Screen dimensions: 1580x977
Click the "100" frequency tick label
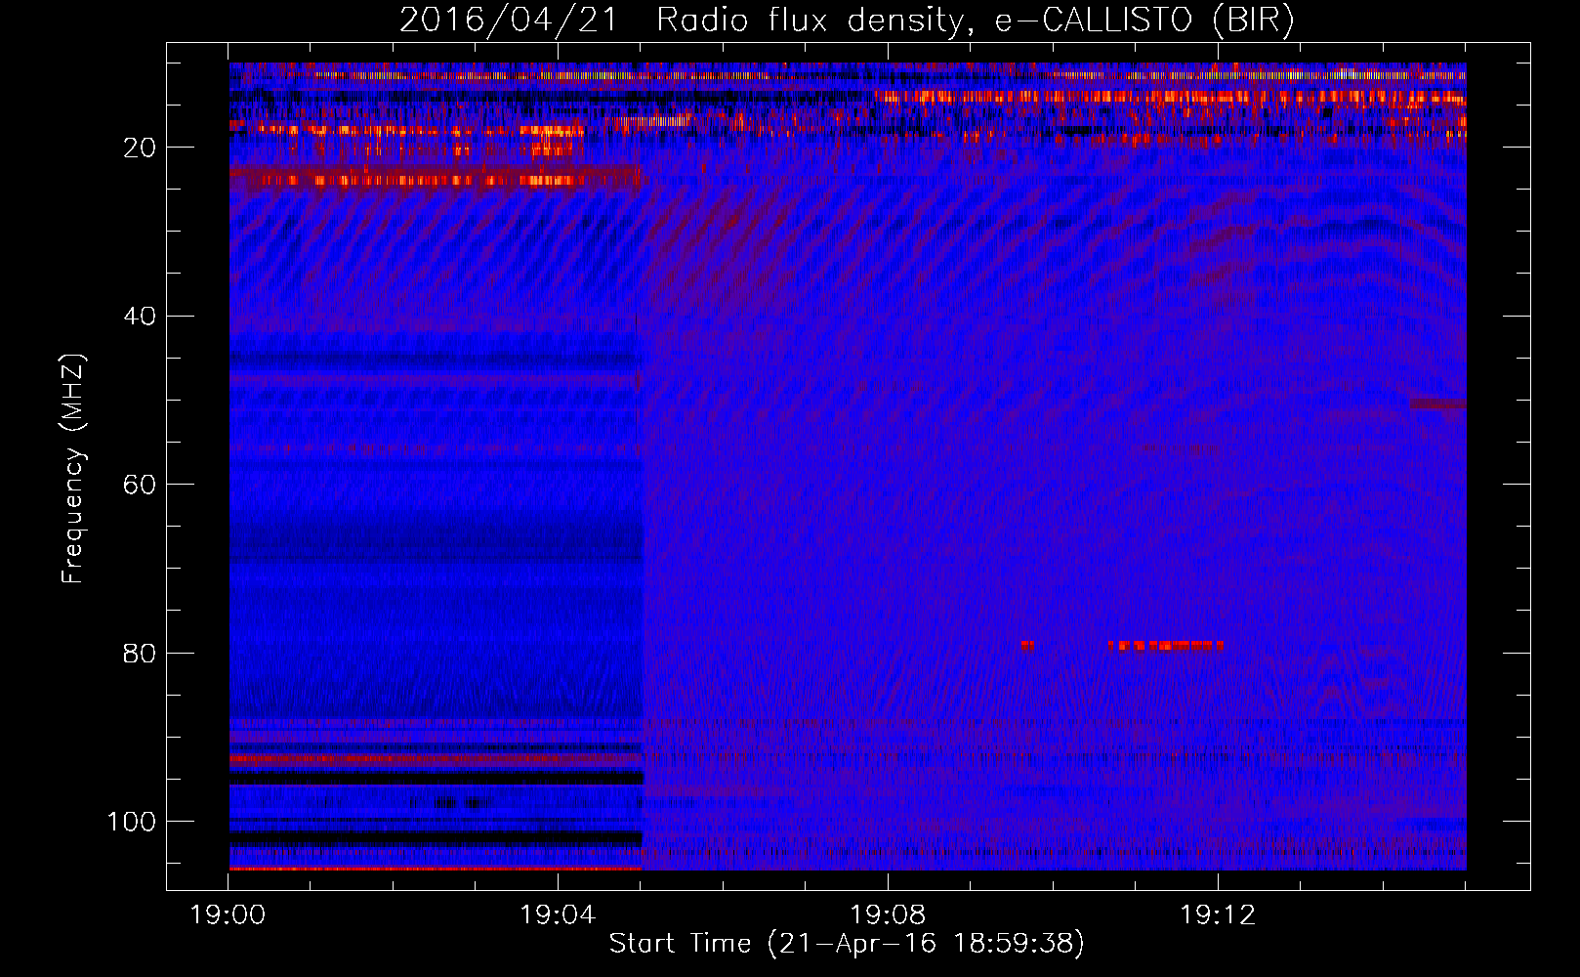(x=132, y=822)
